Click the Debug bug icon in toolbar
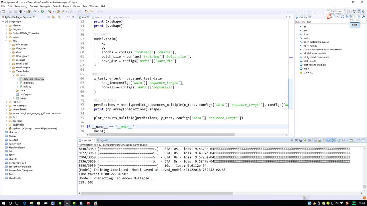This screenshot has height=206, width=367. coord(35,11)
